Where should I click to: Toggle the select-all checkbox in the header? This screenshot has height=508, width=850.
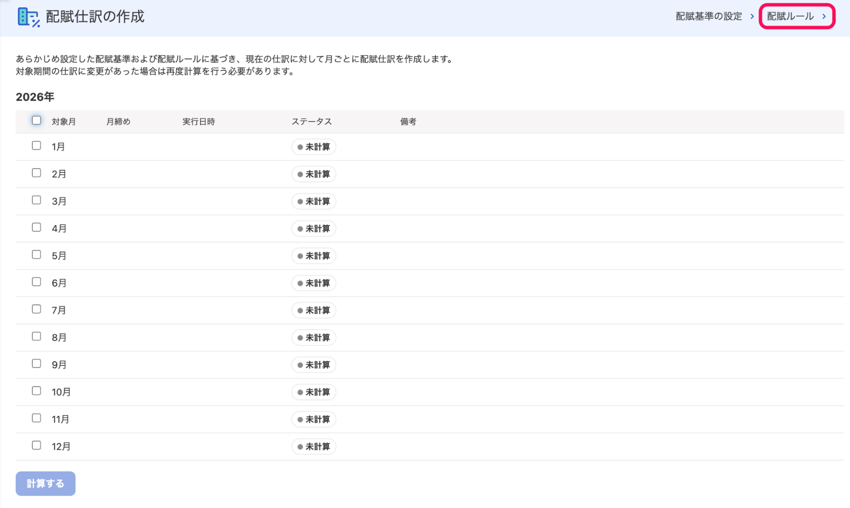(37, 120)
